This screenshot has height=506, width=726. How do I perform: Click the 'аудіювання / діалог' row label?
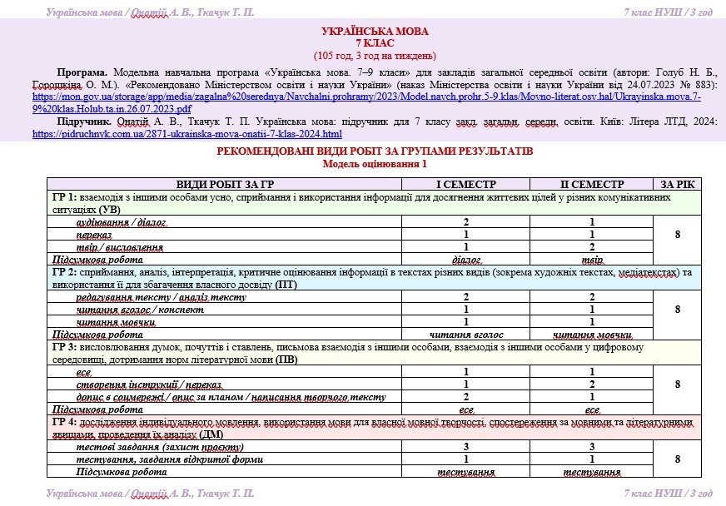122,222
